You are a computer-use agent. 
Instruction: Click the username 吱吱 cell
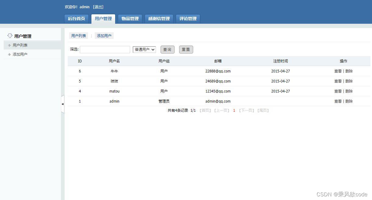(114, 81)
